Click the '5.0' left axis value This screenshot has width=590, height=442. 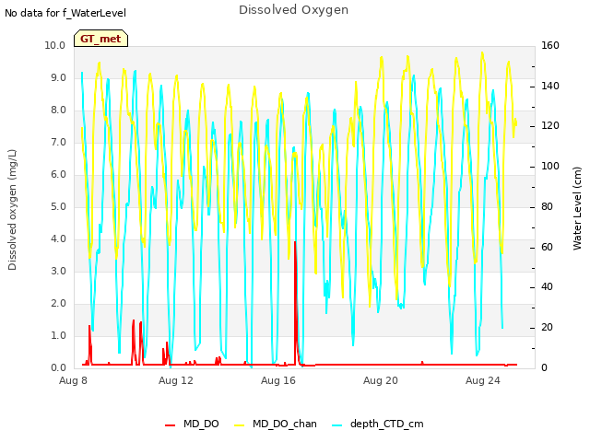coord(58,206)
